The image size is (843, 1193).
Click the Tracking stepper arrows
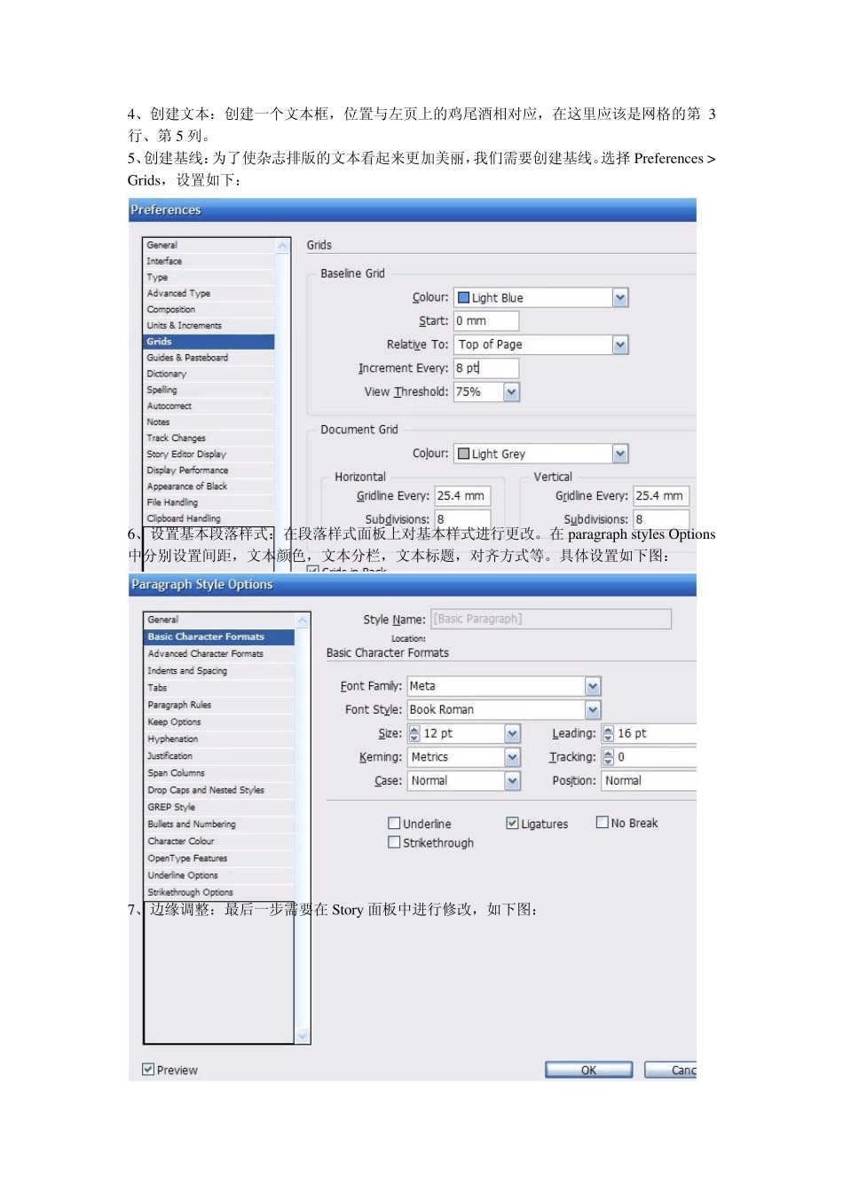608,757
